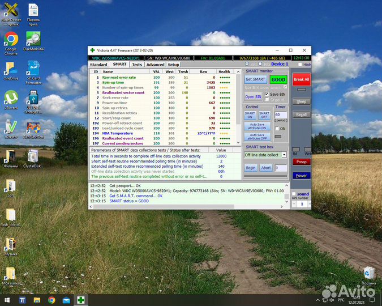
Task: Click the blue Power button
Action: tap(302, 176)
